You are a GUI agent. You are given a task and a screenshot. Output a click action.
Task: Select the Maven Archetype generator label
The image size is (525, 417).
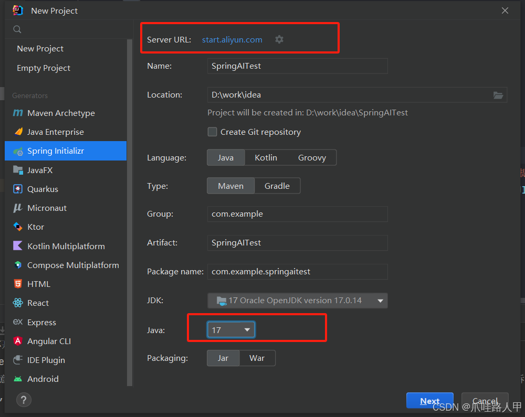point(61,113)
